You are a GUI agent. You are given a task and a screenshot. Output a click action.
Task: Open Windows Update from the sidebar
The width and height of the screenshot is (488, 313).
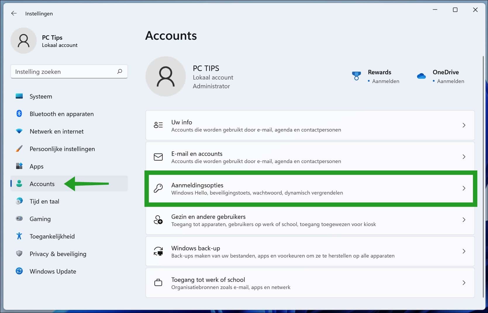(69, 271)
